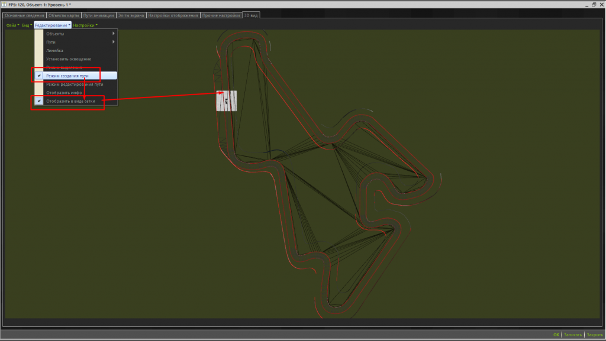Go to the 'Настройки отображения' tab
This screenshot has width=606, height=341.
coord(173,15)
